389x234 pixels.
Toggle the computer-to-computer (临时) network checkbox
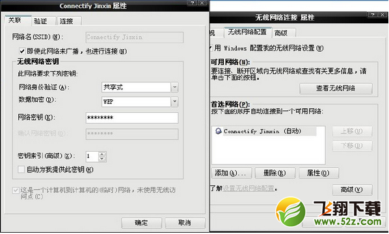pyautogui.click(x=16, y=191)
